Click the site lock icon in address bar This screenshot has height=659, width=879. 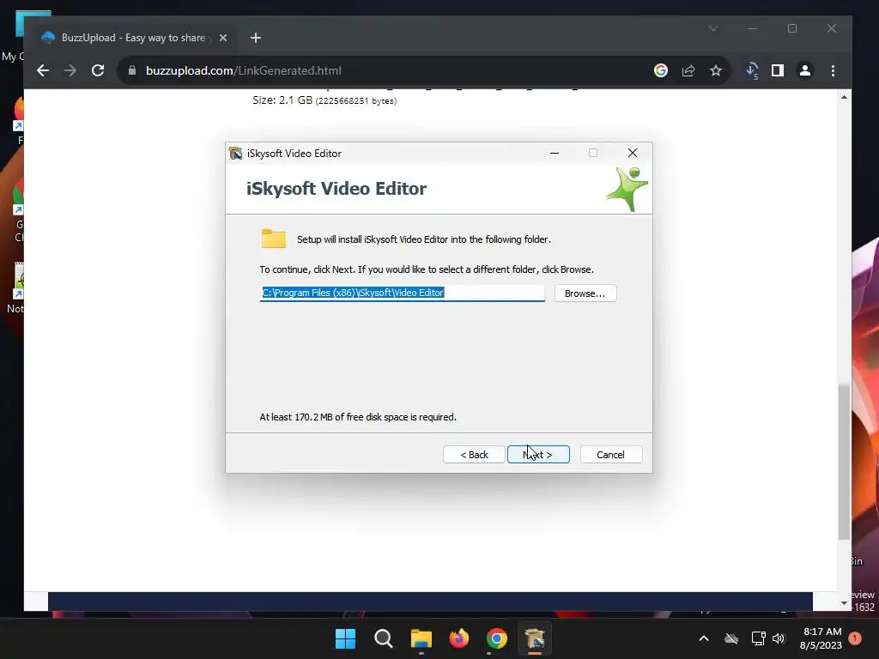tap(132, 70)
